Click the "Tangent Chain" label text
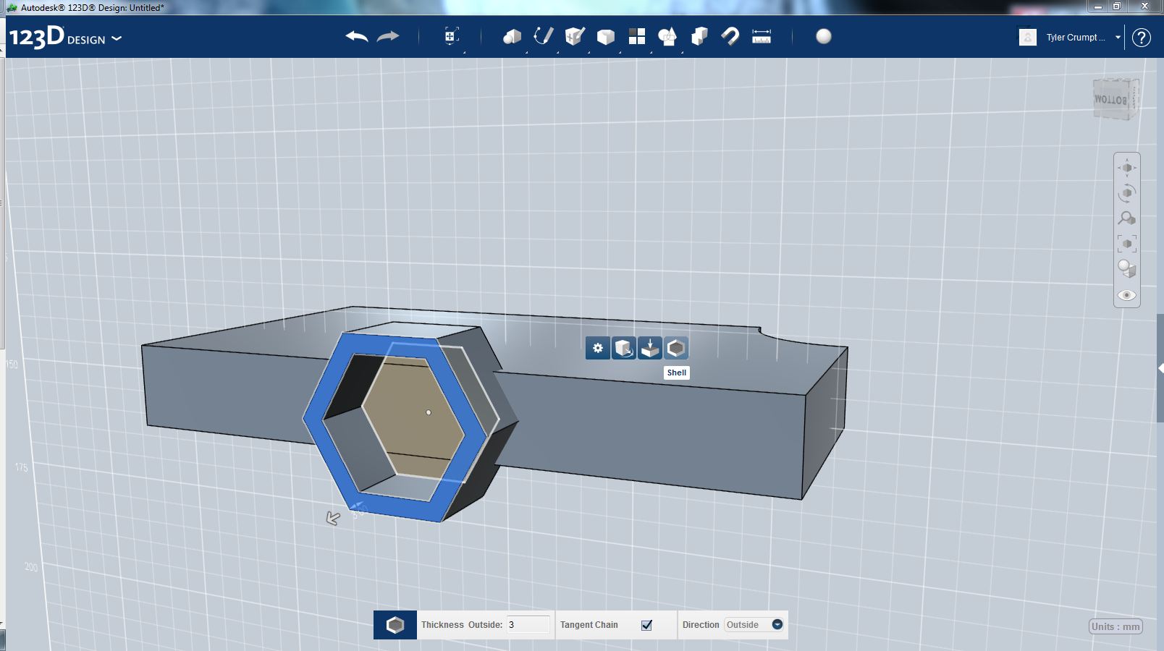This screenshot has width=1164, height=651. click(x=589, y=625)
